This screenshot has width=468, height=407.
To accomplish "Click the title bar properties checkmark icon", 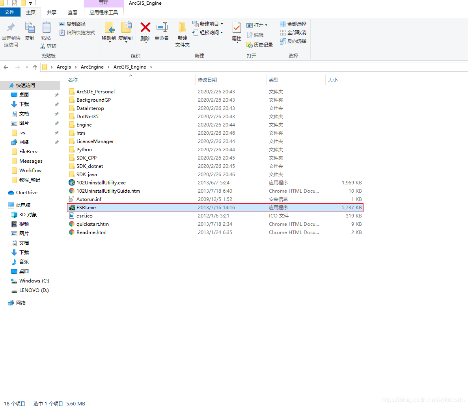I will point(14,3).
